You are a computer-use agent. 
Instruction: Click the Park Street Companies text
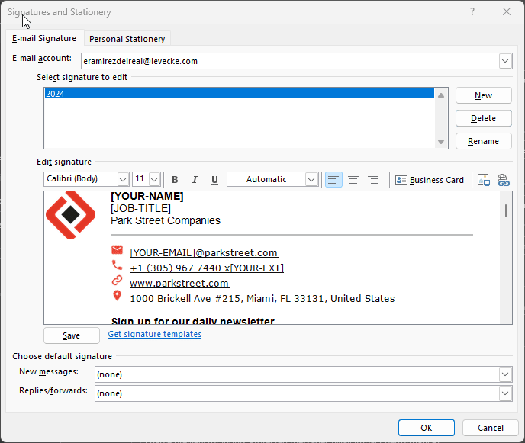(166, 220)
